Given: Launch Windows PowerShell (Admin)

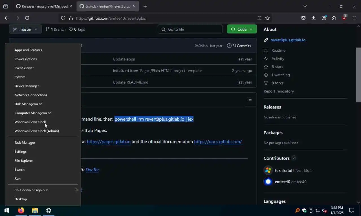Looking at the screenshot, I should tap(43, 131).
